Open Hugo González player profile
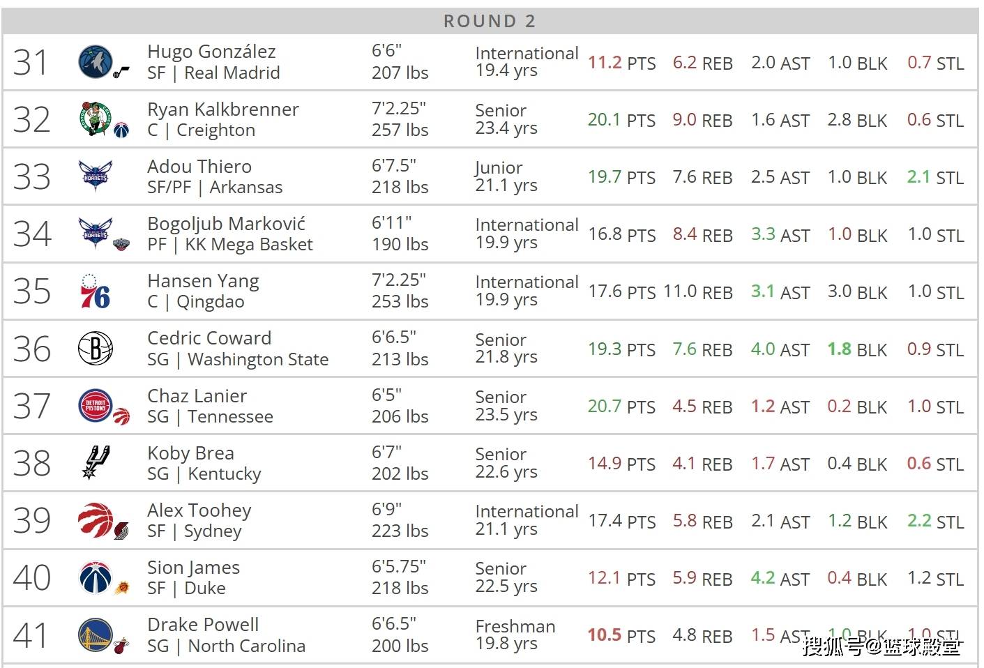984x668 pixels. click(211, 52)
